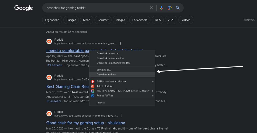This screenshot has height=133, width=257.
Task: Open Good chair for my gaming setup link
Action: point(85,123)
